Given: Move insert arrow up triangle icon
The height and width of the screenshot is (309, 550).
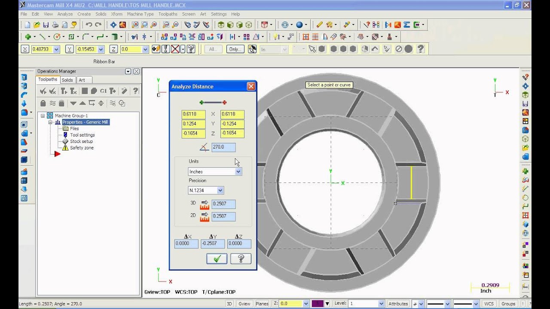Looking at the screenshot, I should [82, 103].
